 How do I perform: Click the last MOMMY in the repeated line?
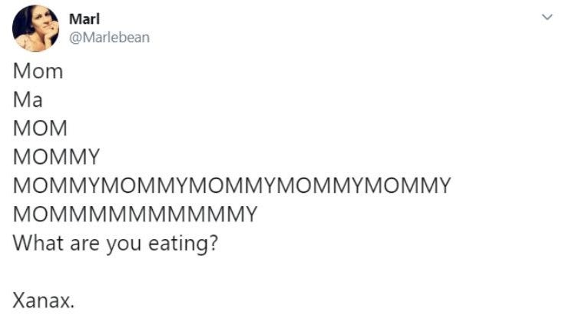pos(407,185)
